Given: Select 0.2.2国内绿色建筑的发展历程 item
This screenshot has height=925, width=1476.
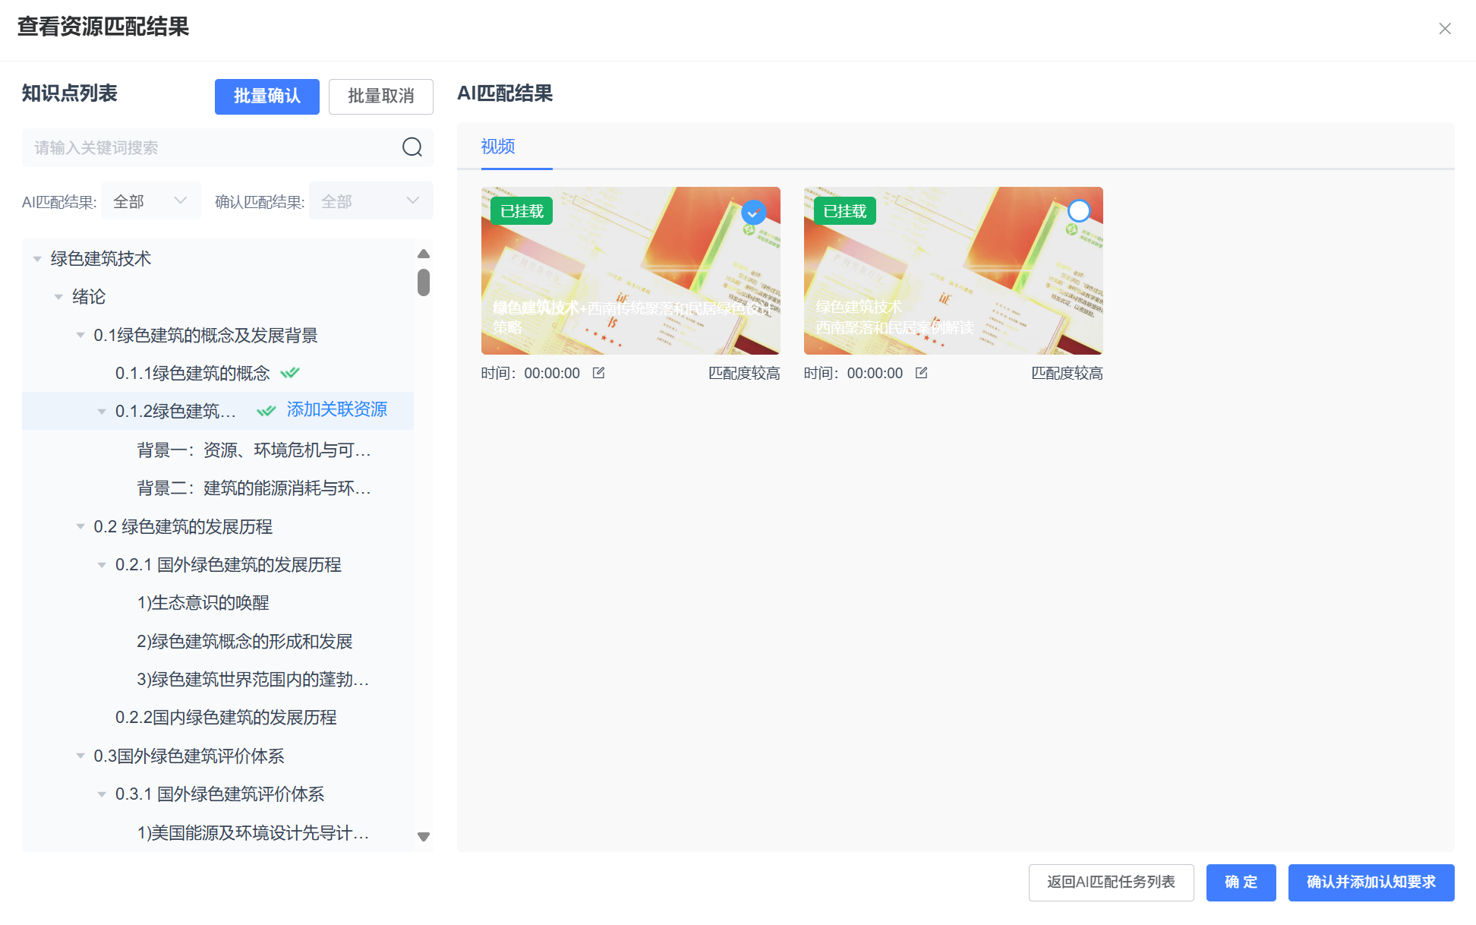Looking at the screenshot, I should click(x=225, y=717).
